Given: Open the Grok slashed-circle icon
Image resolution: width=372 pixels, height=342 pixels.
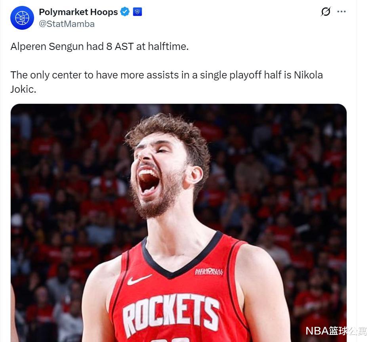Looking at the screenshot, I should (326, 11).
